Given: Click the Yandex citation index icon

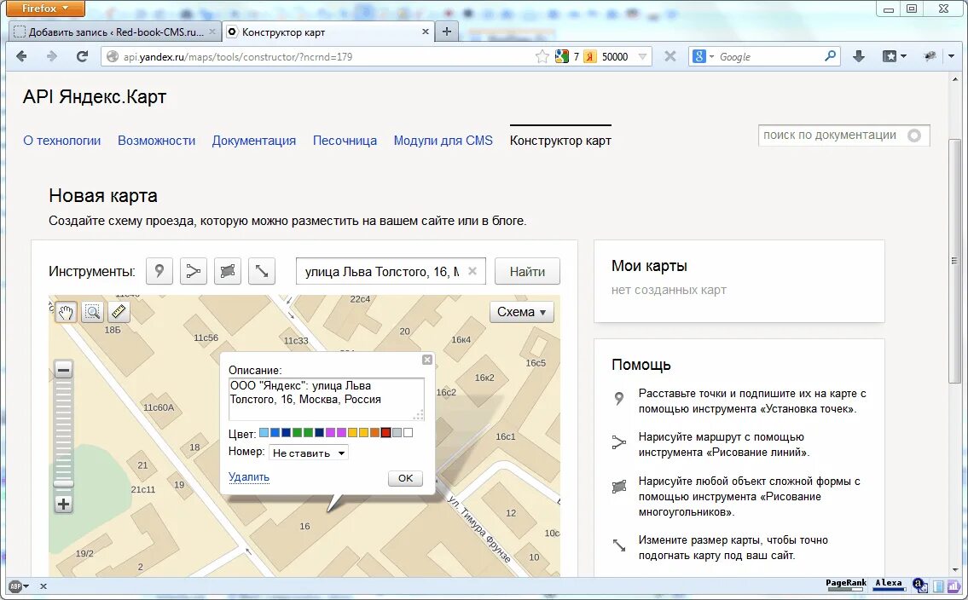Looking at the screenshot, I should click(590, 57).
